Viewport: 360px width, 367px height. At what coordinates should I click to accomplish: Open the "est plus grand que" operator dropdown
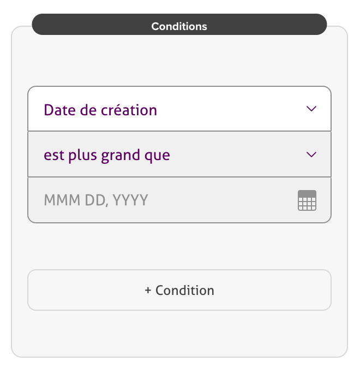(179, 155)
